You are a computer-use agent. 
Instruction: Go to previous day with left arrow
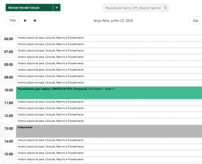(25, 20)
